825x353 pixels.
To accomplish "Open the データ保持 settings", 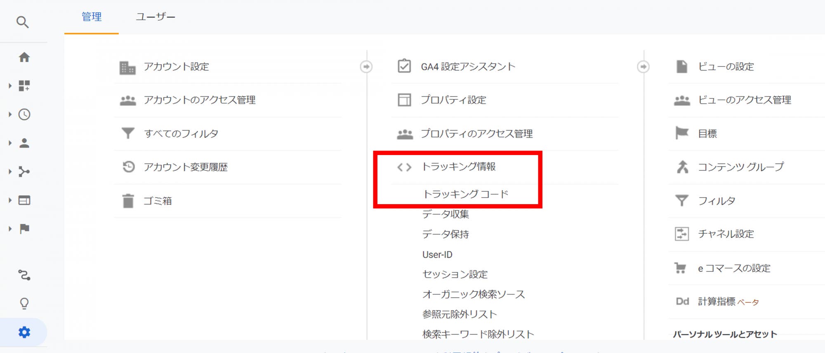I will (x=445, y=234).
